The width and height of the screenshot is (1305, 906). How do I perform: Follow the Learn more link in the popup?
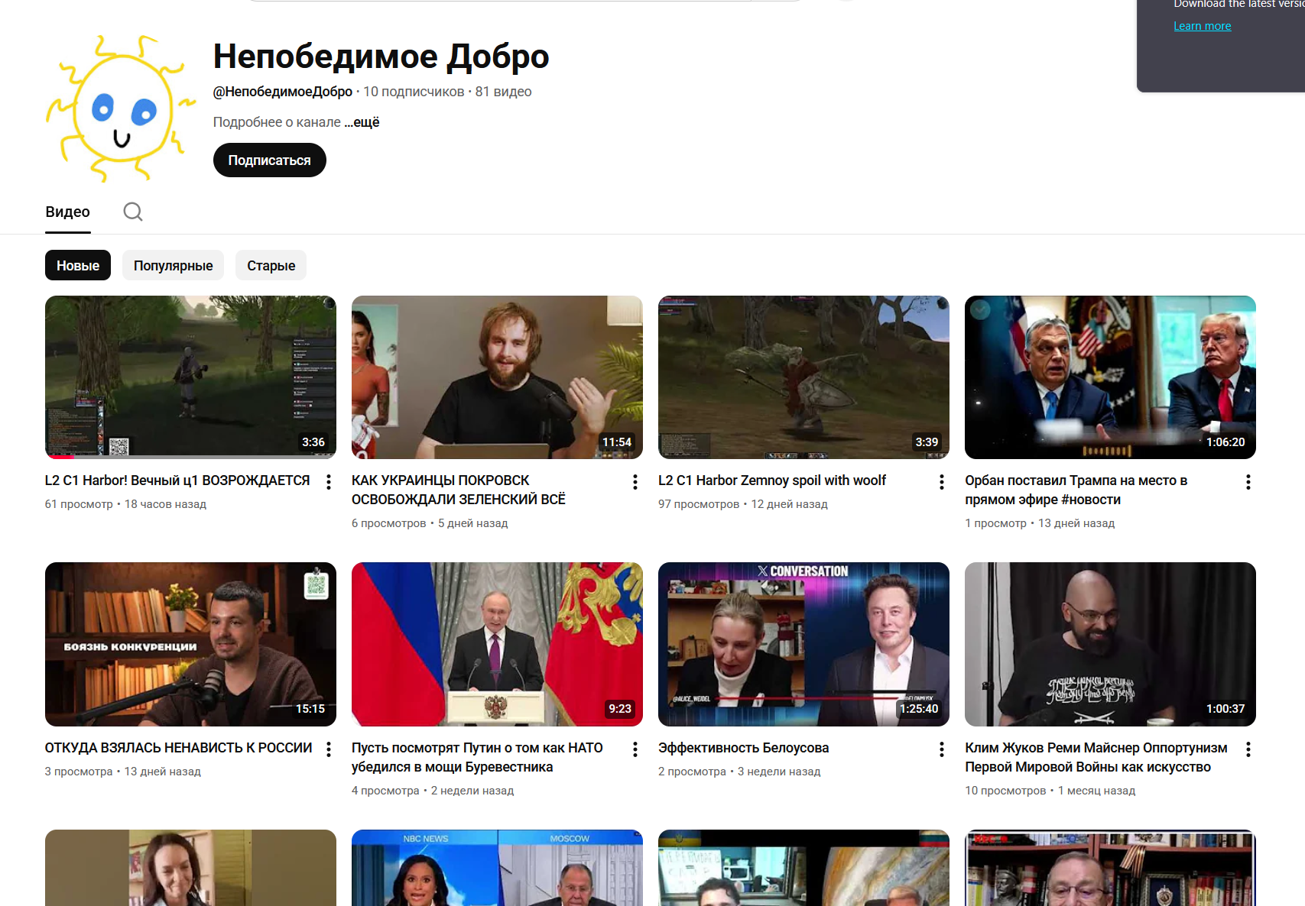coord(1203,26)
